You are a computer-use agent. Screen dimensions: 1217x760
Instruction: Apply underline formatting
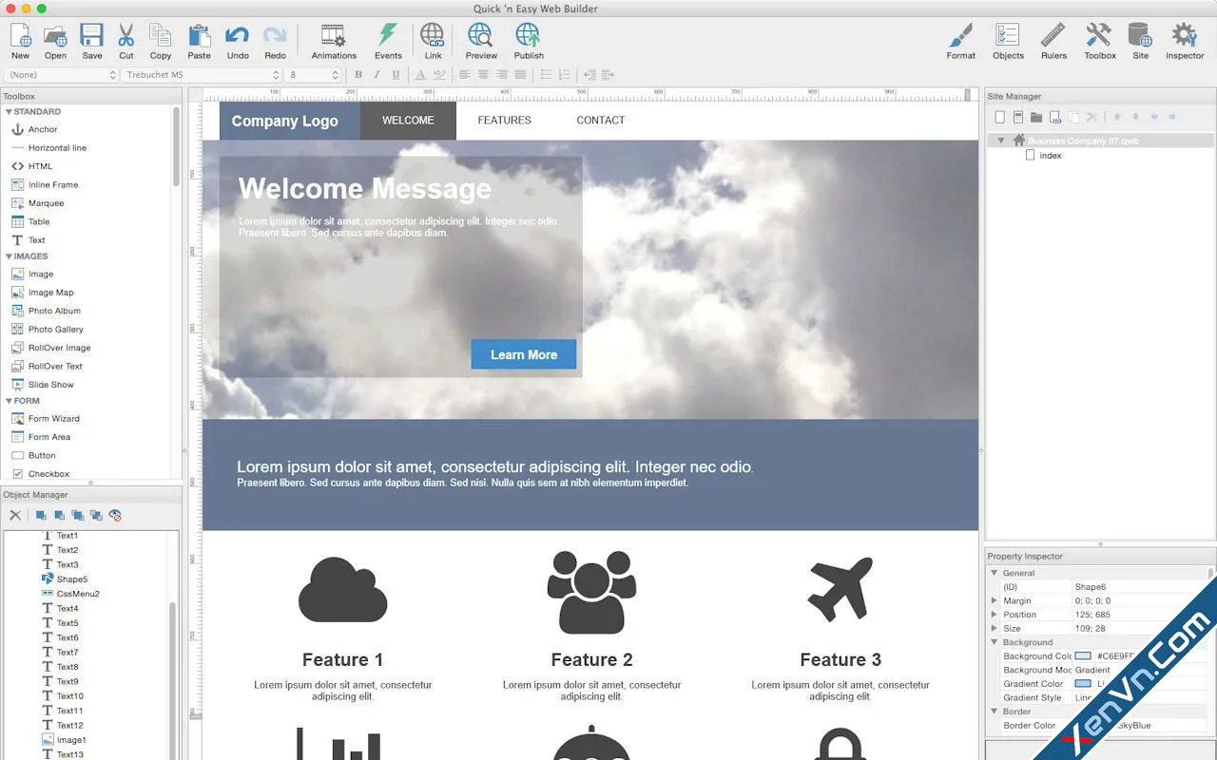(396, 75)
